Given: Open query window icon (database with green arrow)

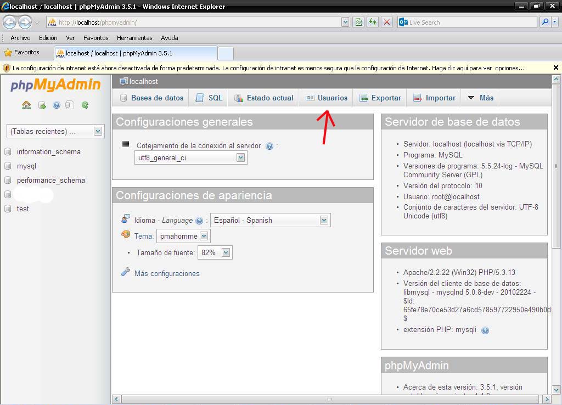Looking at the screenshot, I should 42,105.
